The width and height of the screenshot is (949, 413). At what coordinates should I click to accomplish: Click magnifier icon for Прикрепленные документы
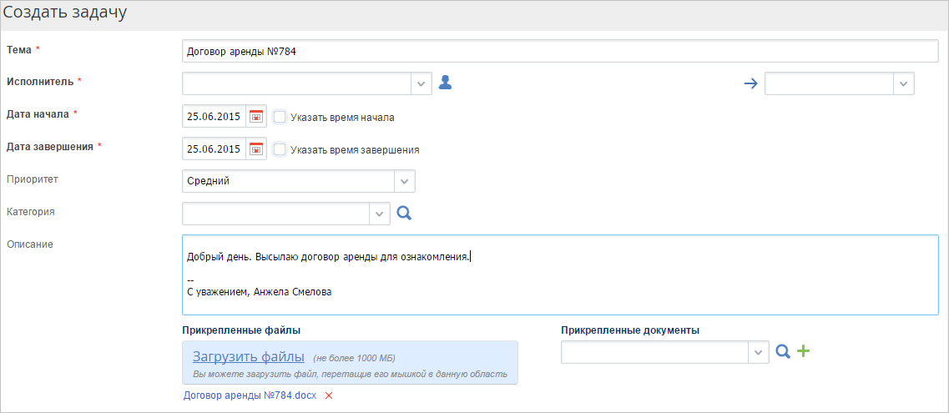783,351
